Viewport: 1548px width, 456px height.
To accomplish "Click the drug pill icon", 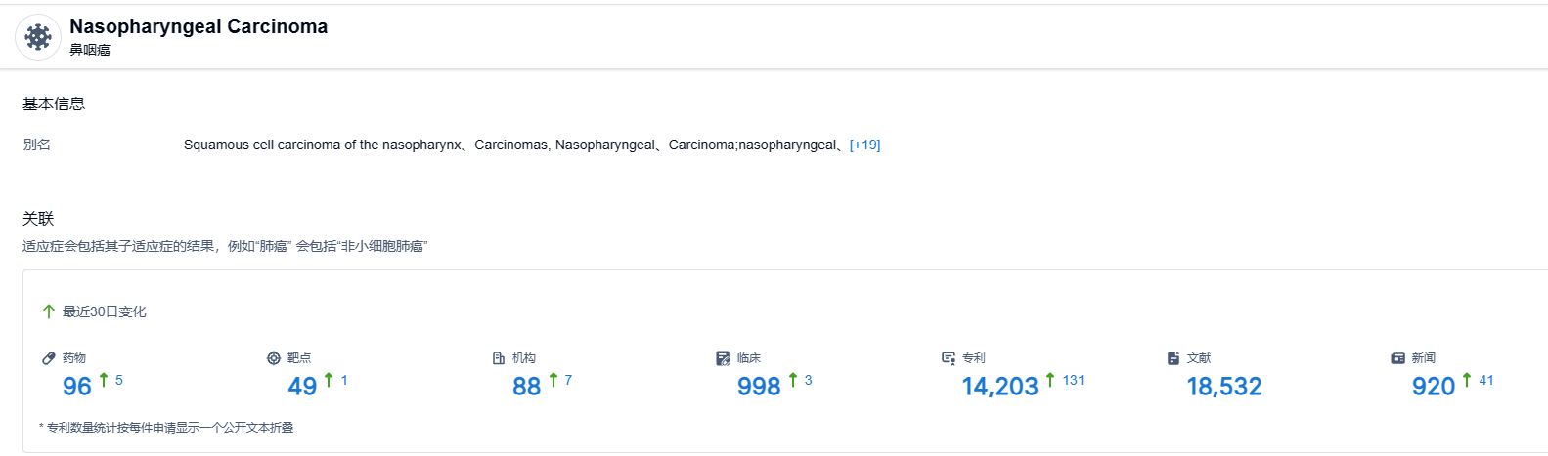I will pyautogui.click(x=49, y=358).
